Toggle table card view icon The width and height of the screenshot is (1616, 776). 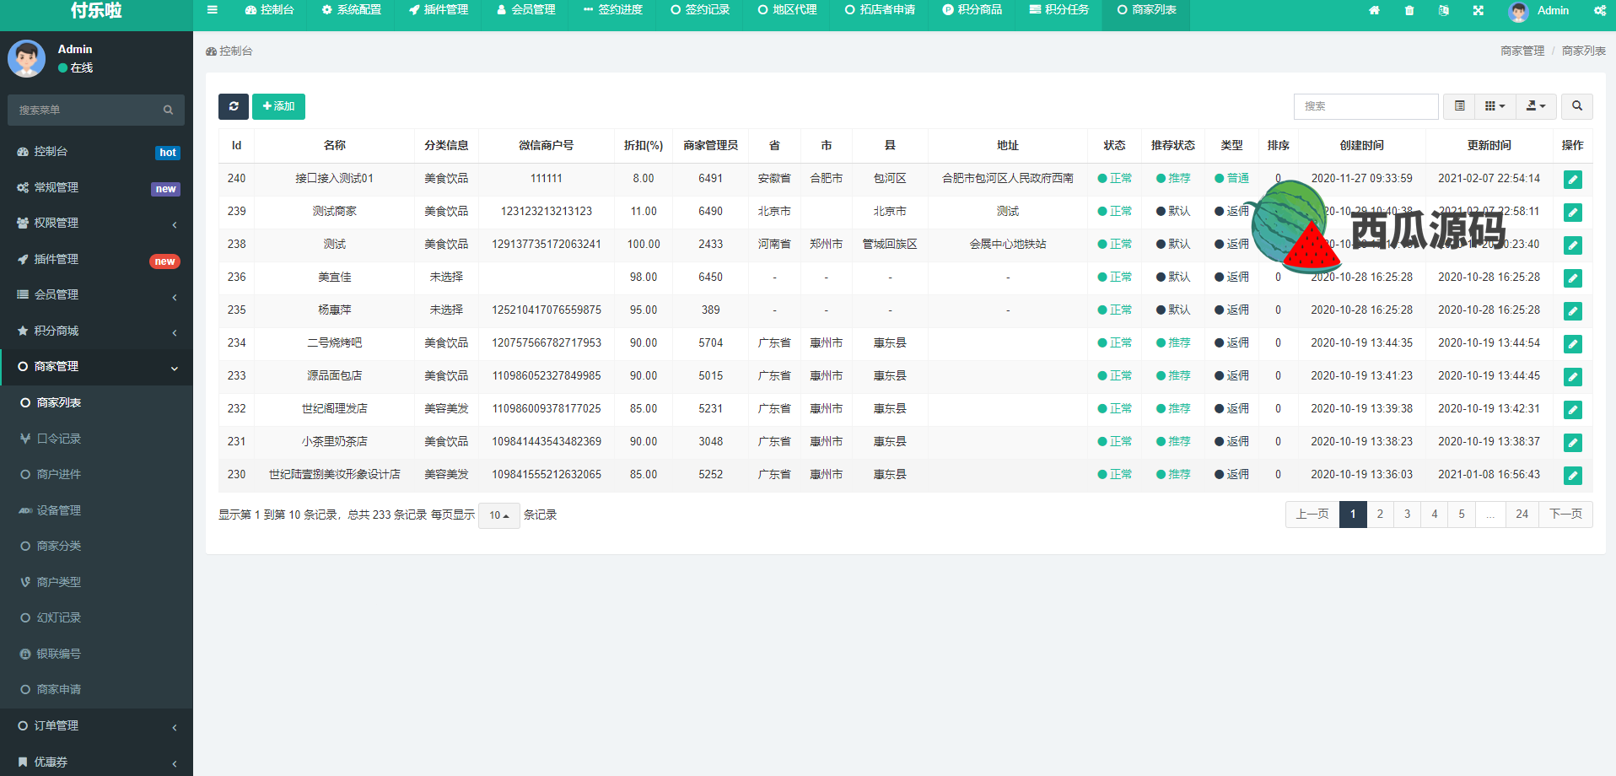(x=1459, y=106)
